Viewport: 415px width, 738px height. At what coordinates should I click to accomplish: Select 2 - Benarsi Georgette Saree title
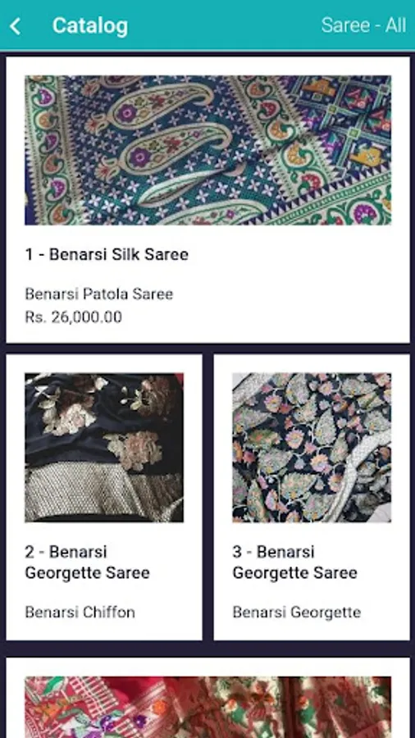[x=88, y=562]
